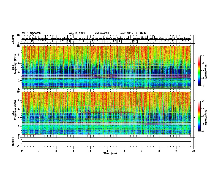Click the "3" tick on the time axis
The image size is (218, 169).
73,151
